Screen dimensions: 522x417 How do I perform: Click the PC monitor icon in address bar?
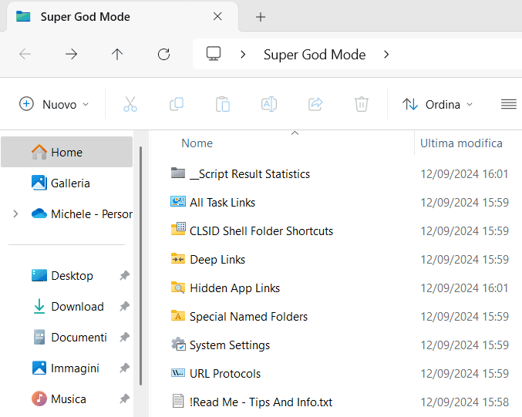[x=214, y=54]
